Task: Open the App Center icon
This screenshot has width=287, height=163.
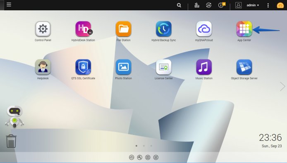Action: pos(244,29)
